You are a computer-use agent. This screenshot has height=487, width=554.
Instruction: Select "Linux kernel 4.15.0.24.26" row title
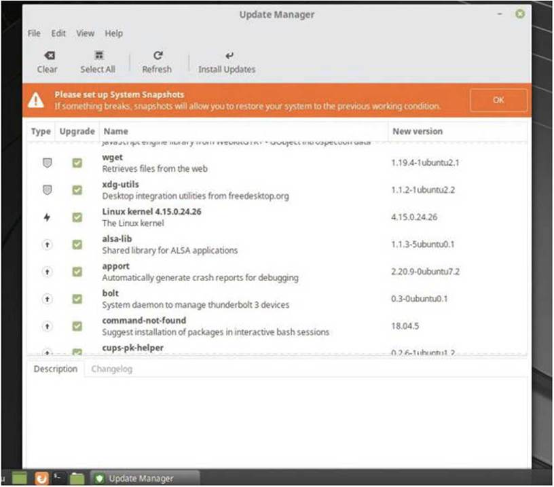pyautogui.click(x=151, y=212)
